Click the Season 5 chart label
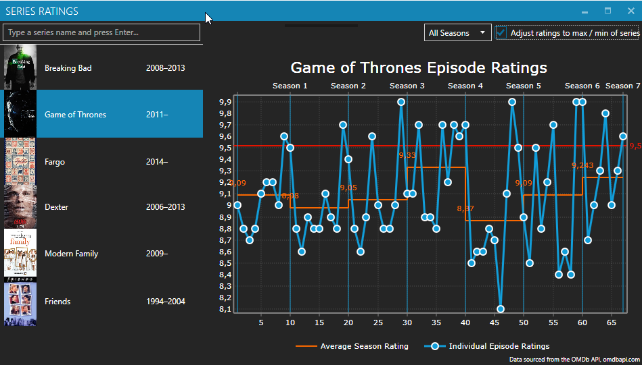 [x=523, y=86]
